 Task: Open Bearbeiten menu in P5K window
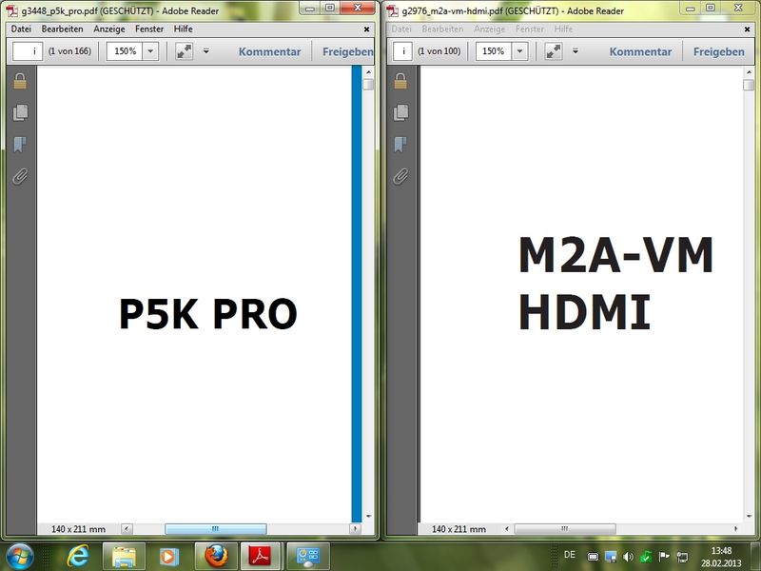62,30
